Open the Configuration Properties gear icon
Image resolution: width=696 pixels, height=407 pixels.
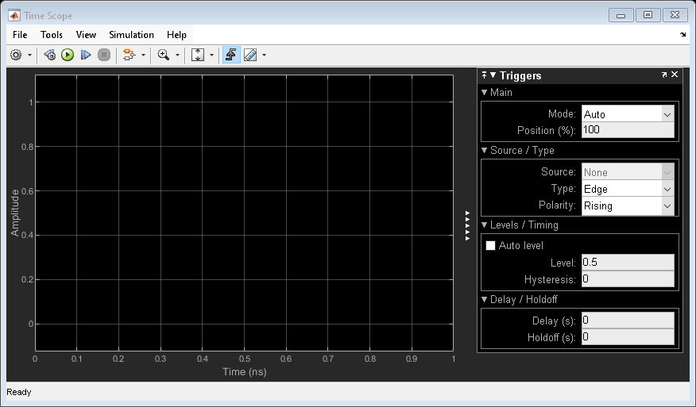click(x=16, y=55)
